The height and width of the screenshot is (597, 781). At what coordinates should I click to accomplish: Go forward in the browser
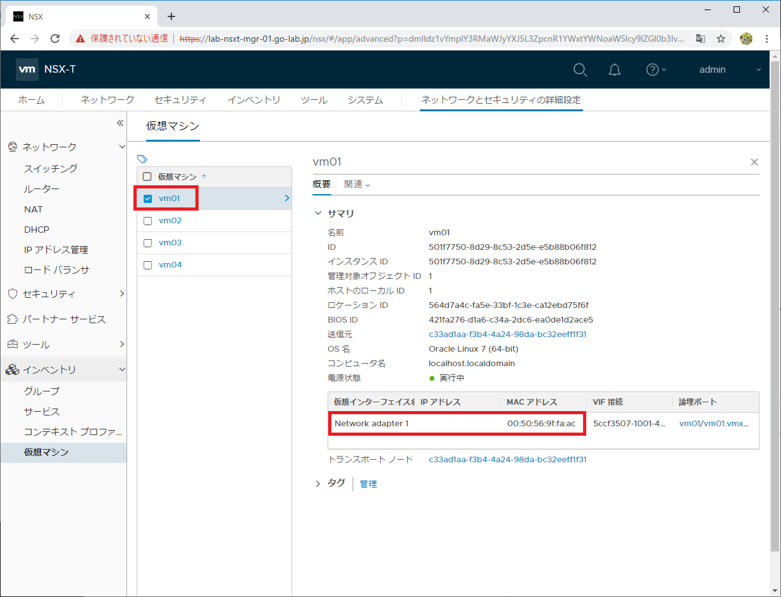click(35, 39)
